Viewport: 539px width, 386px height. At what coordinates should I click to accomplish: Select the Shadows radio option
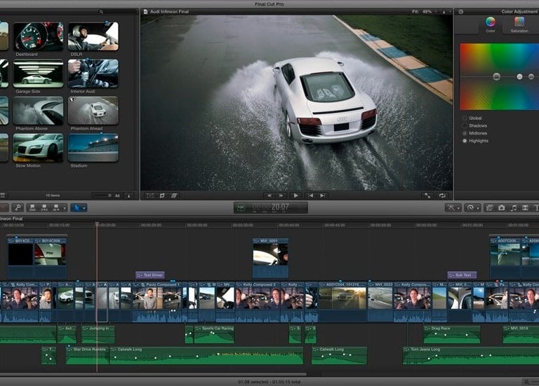click(x=465, y=125)
